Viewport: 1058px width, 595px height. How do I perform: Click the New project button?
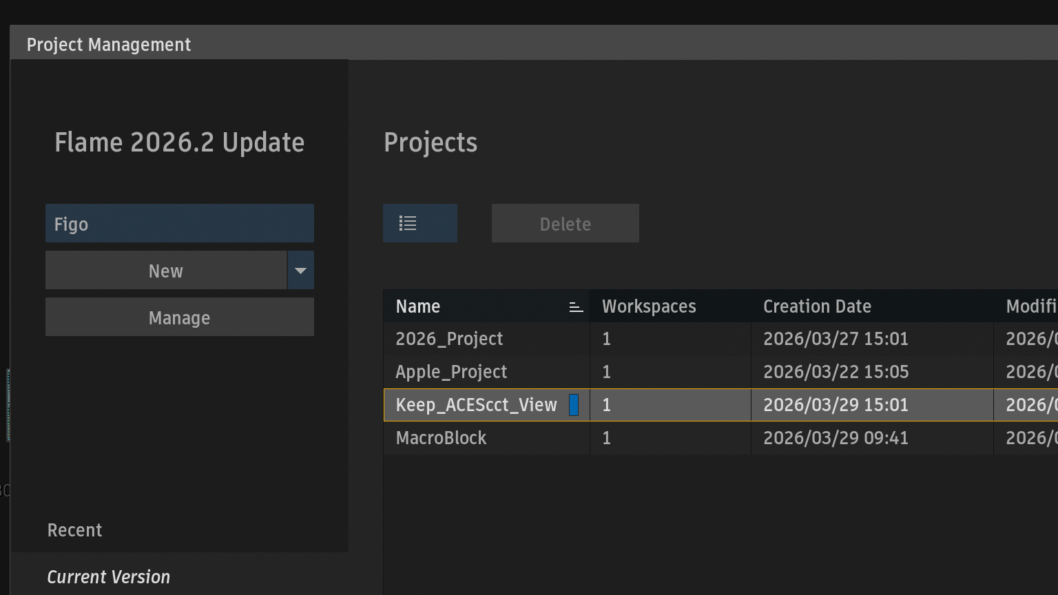click(166, 271)
